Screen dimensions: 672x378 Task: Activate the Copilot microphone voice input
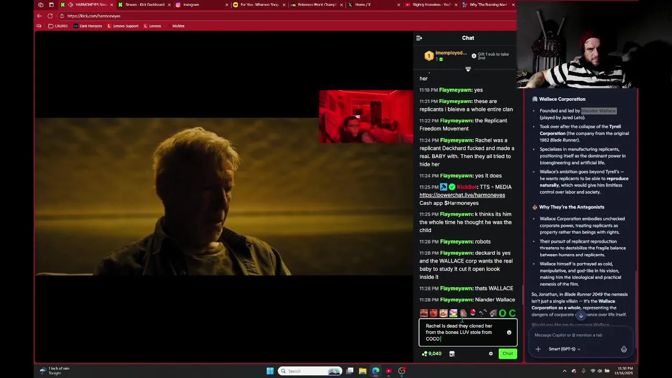[x=624, y=349]
